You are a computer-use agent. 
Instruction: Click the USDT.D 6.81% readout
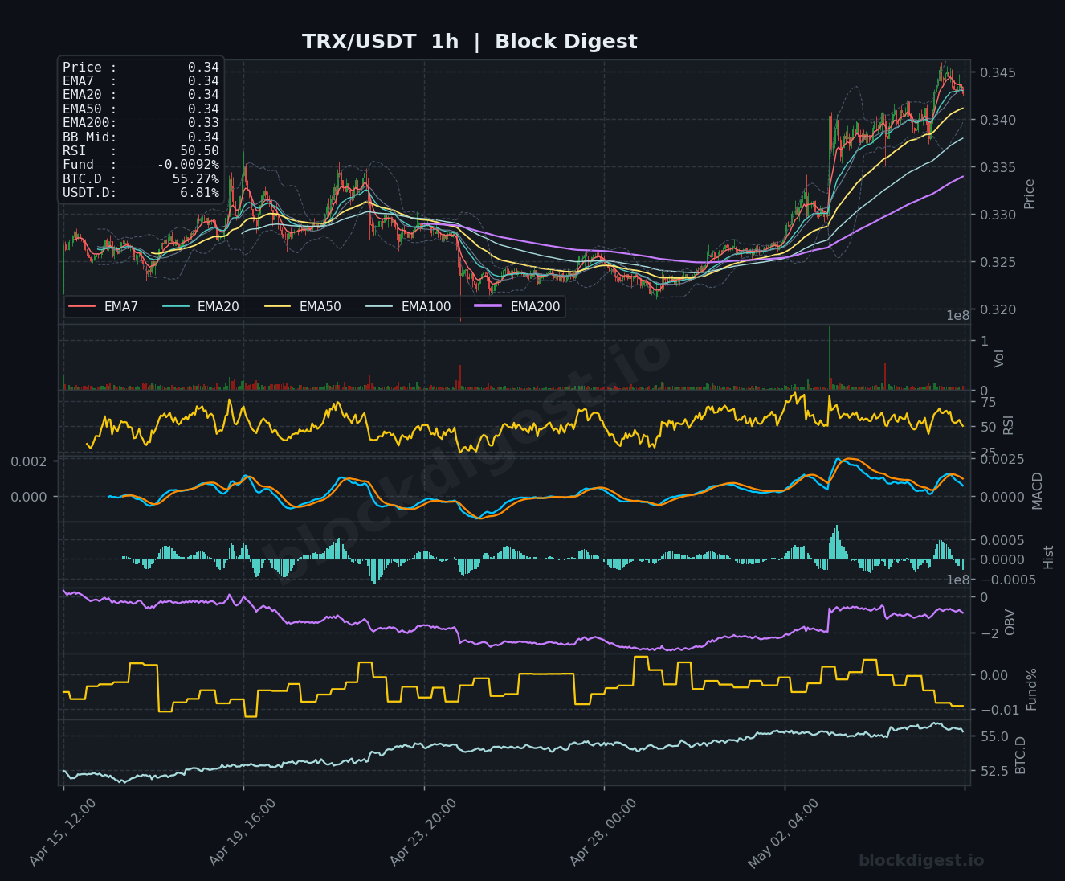pyautogui.click(x=141, y=193)
